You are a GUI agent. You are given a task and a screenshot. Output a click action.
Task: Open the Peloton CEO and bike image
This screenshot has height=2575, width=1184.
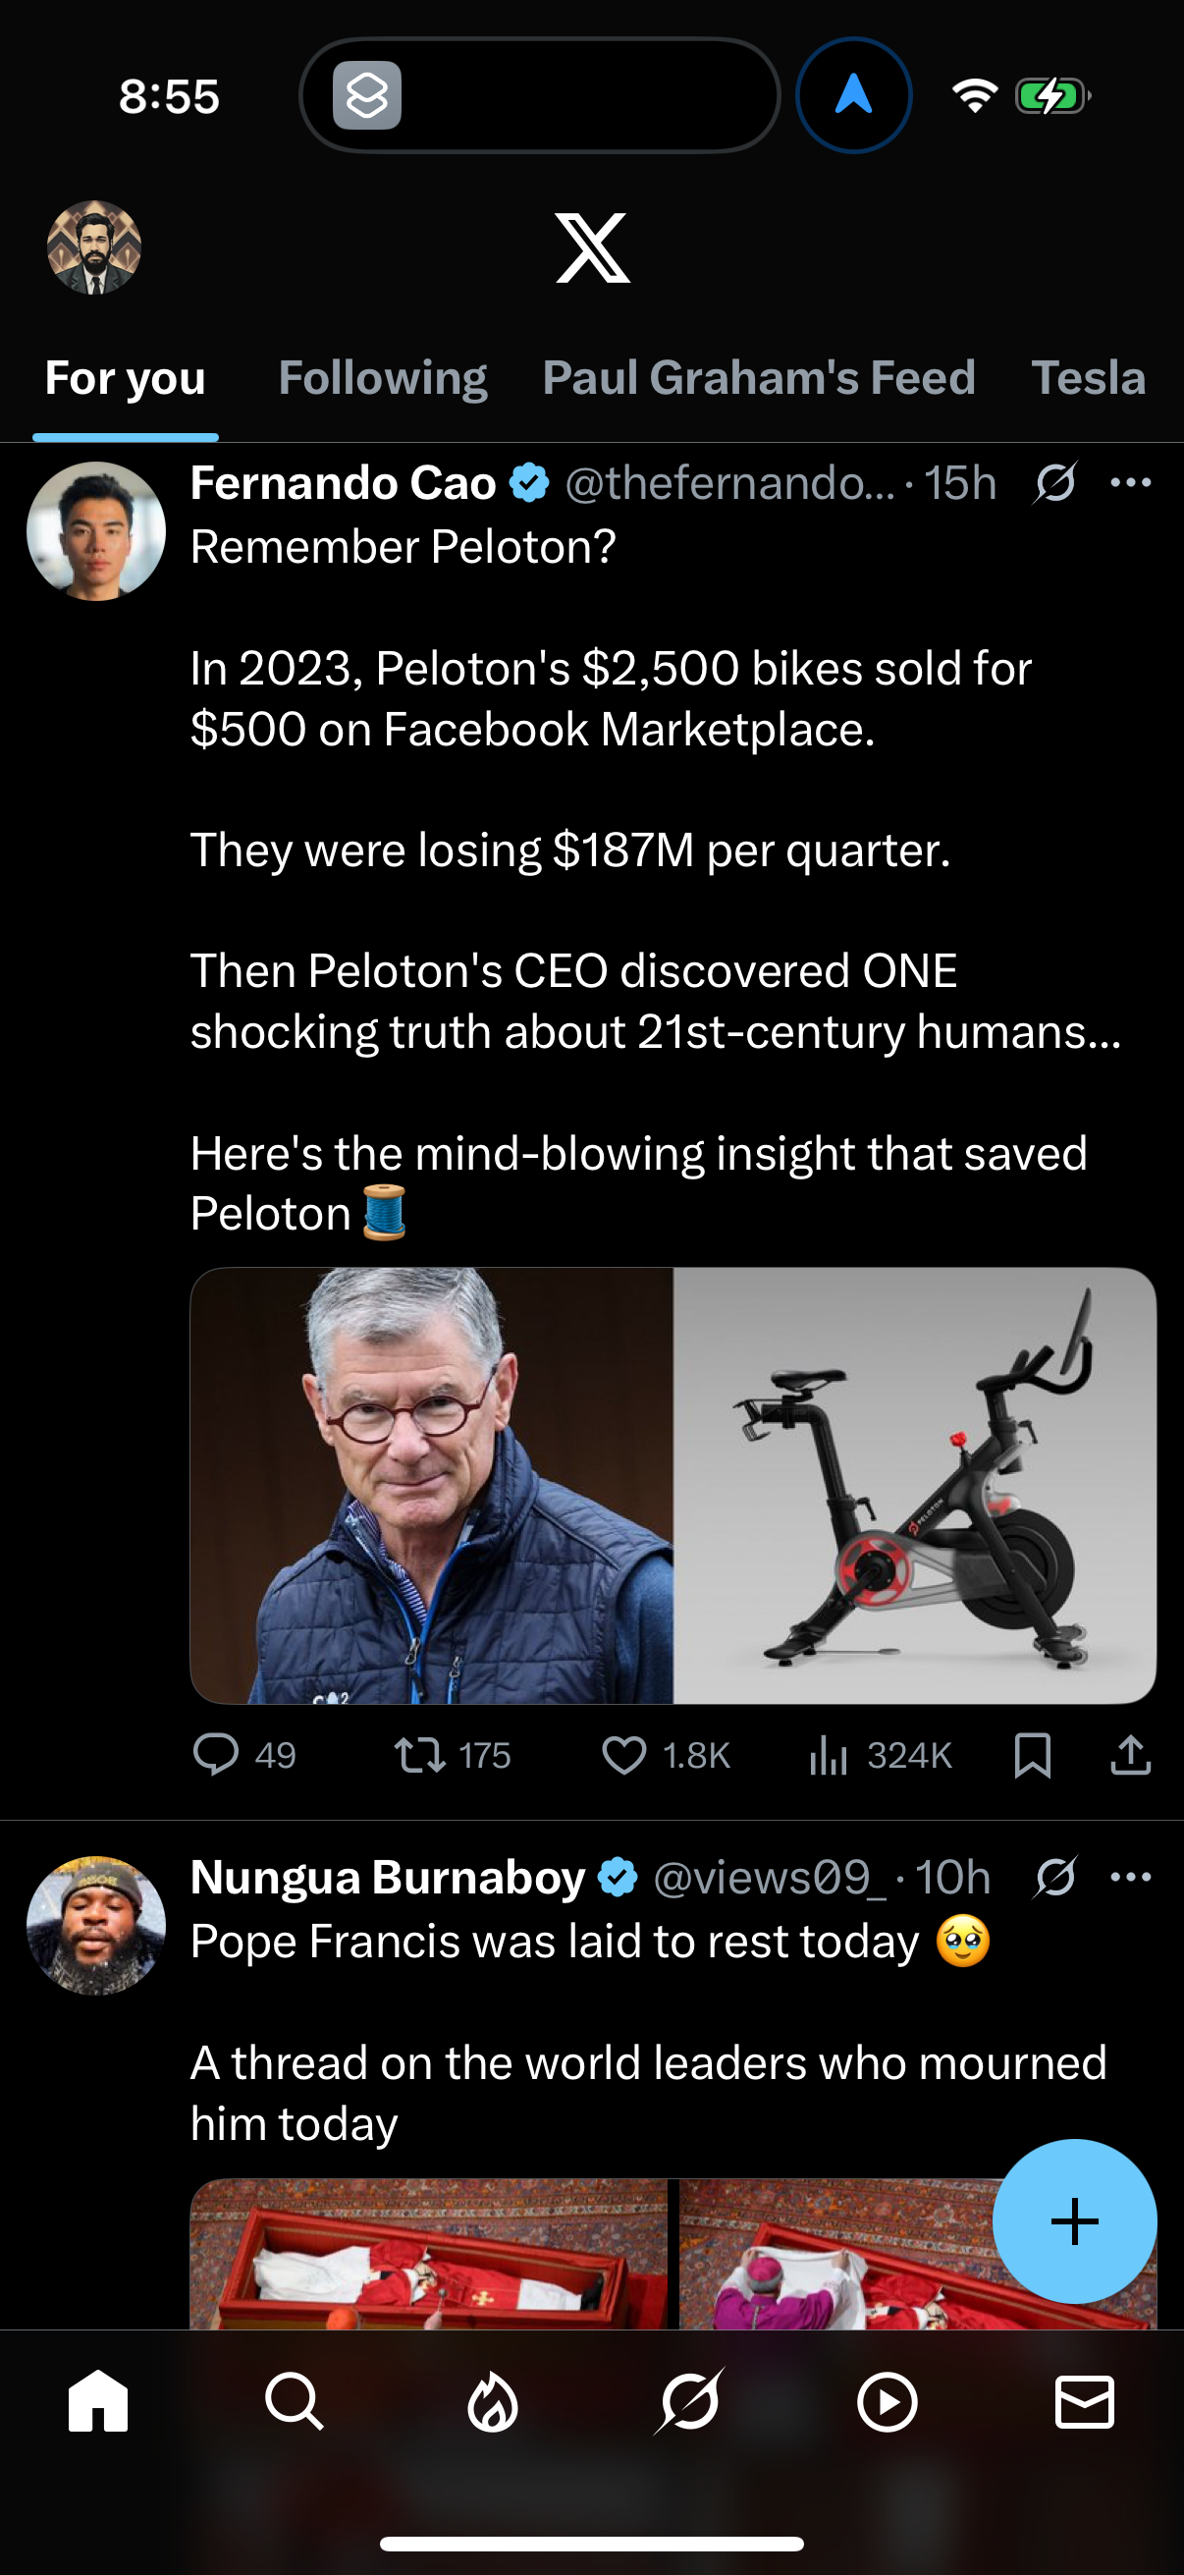coord(674,1488)
